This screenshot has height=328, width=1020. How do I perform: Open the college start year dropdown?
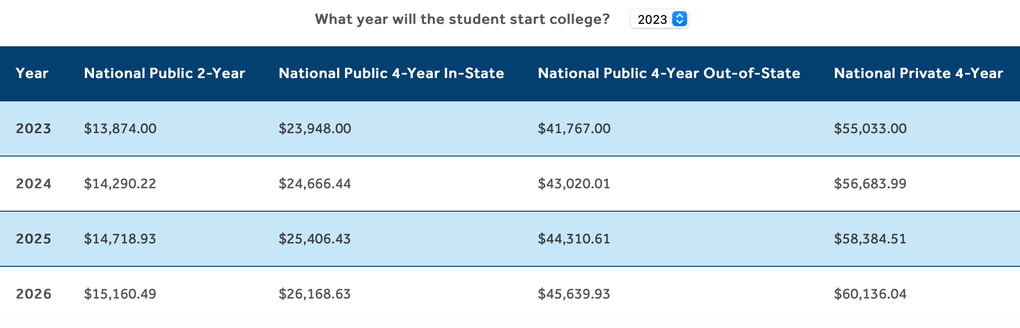click(659, 20)
